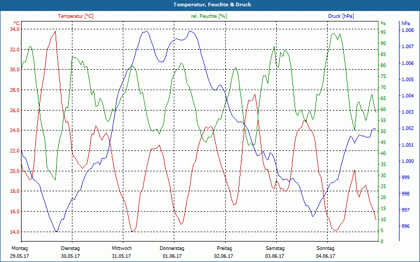The height and width of the screenshot is (262, 420).
Task: Click the '18,0' temperature axis value
Action: point(15,191)
